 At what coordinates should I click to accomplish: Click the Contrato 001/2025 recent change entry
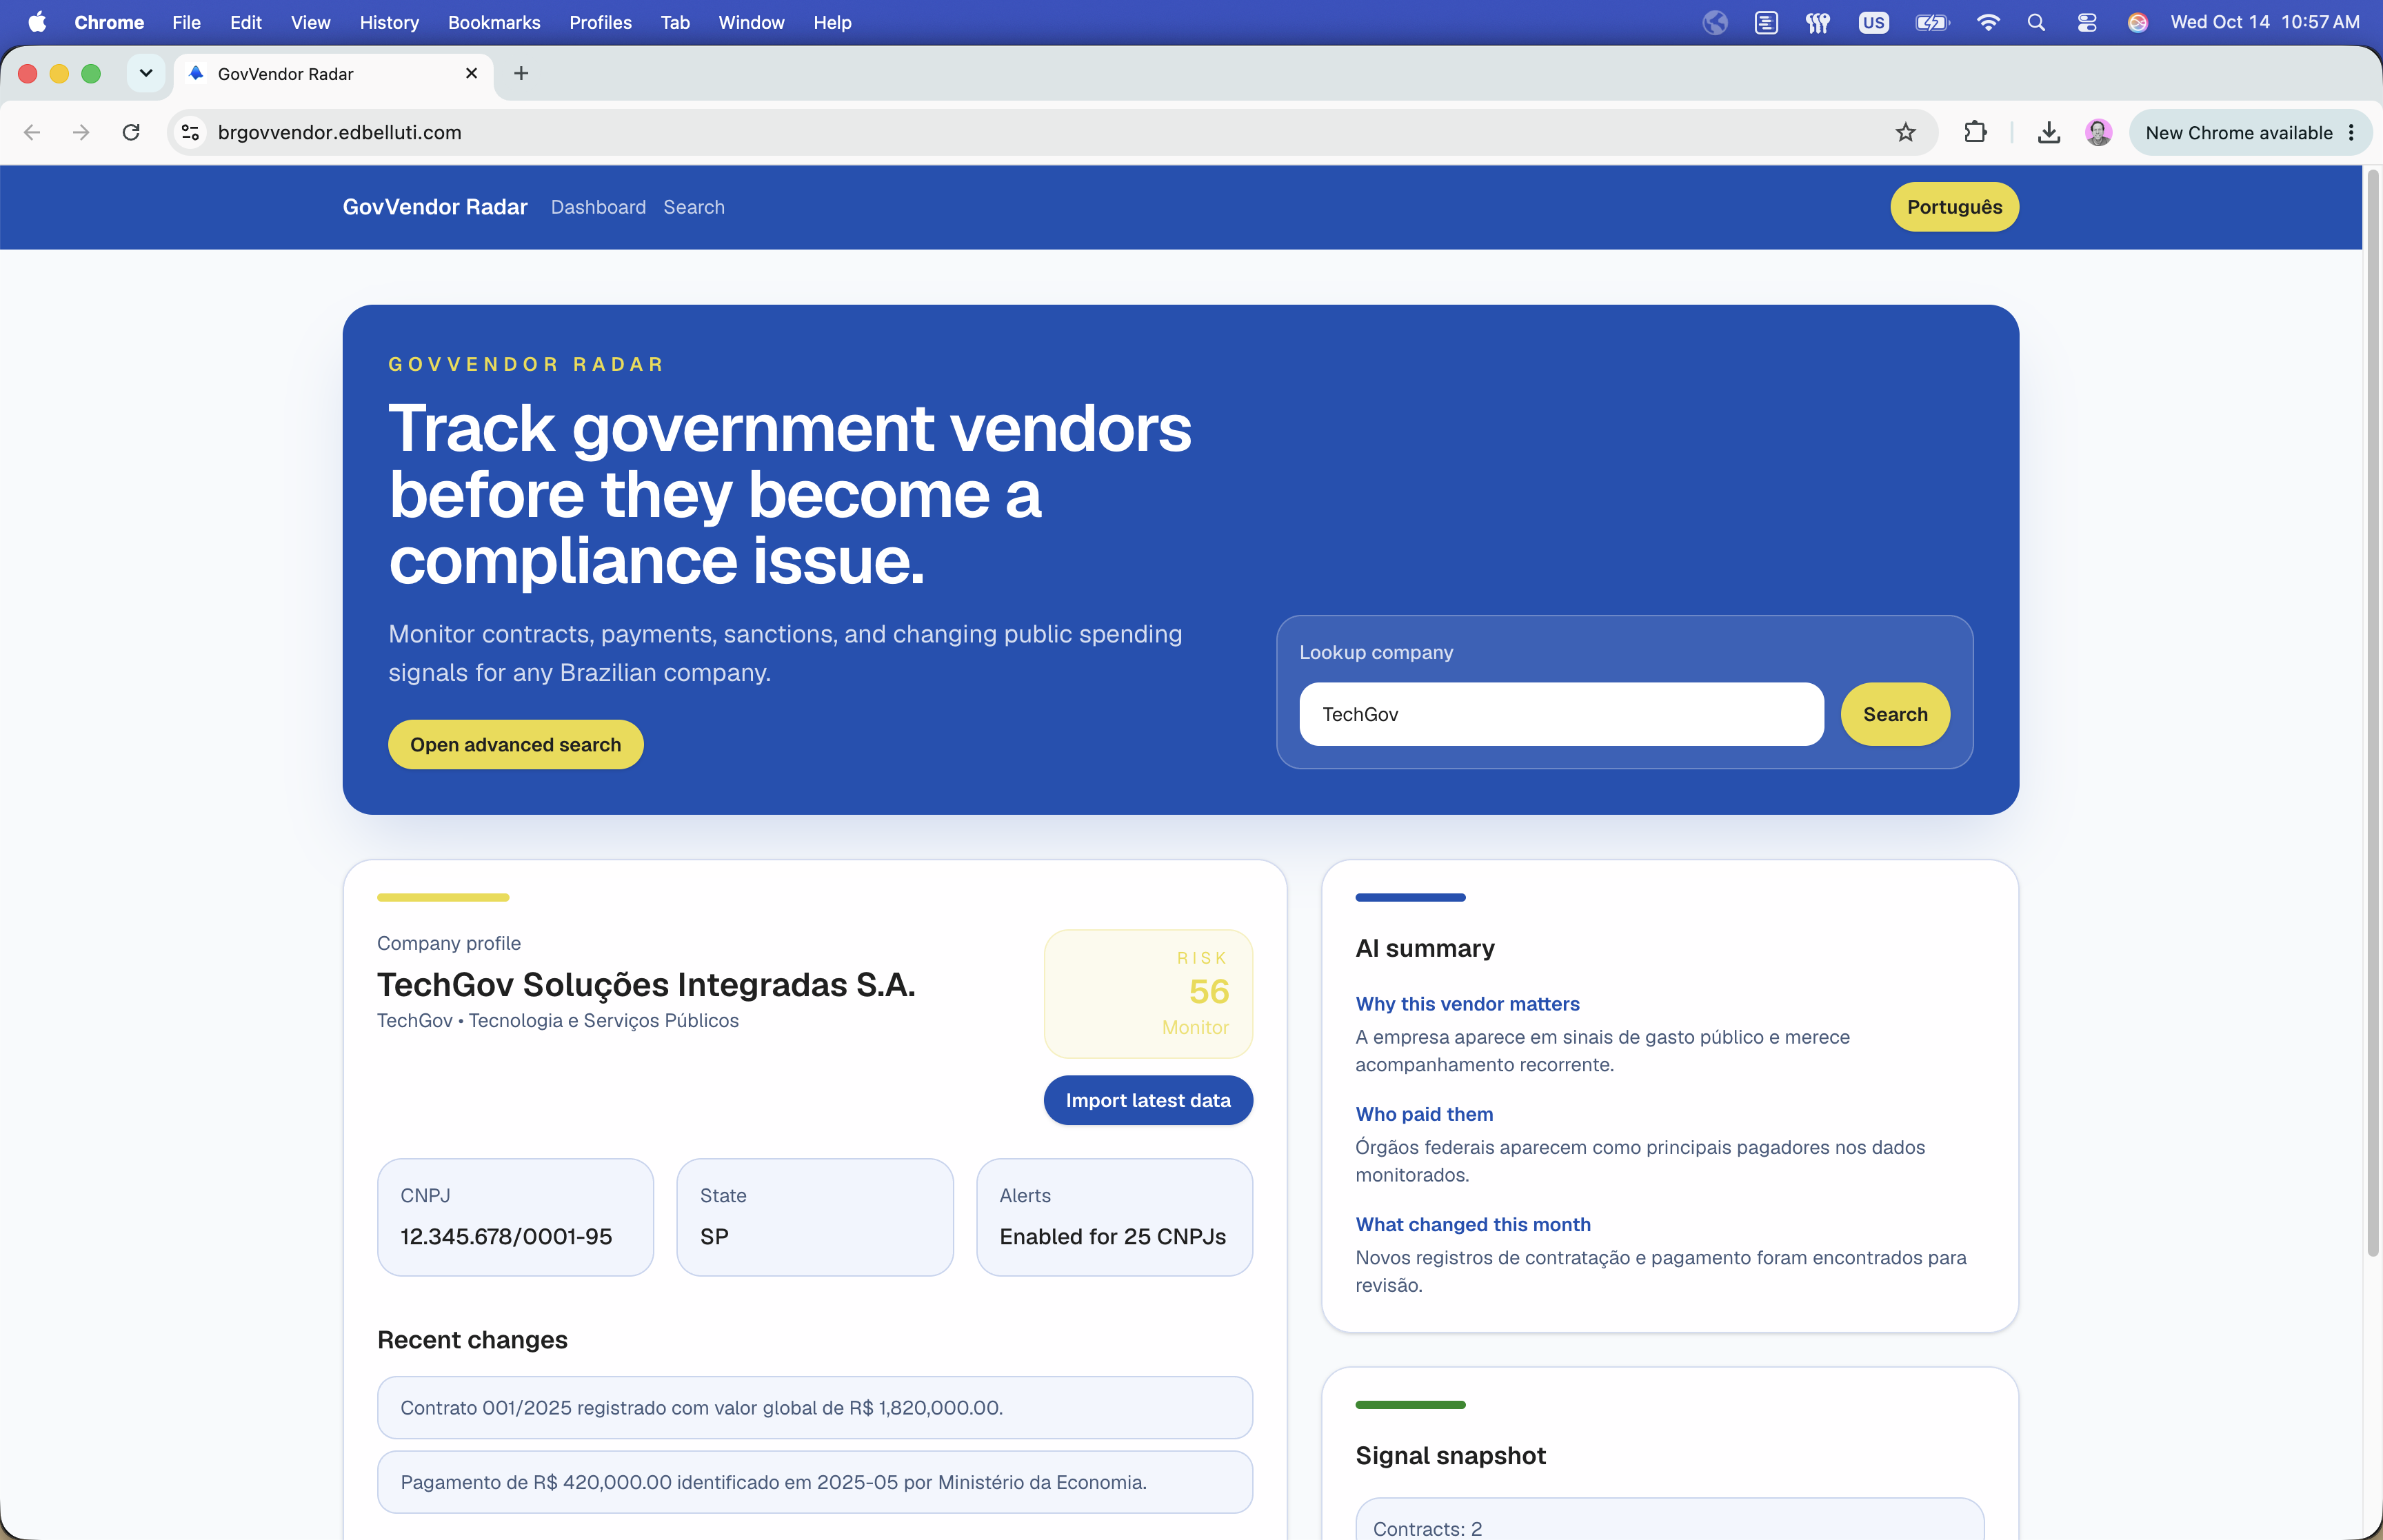[x=815, y=1407]
